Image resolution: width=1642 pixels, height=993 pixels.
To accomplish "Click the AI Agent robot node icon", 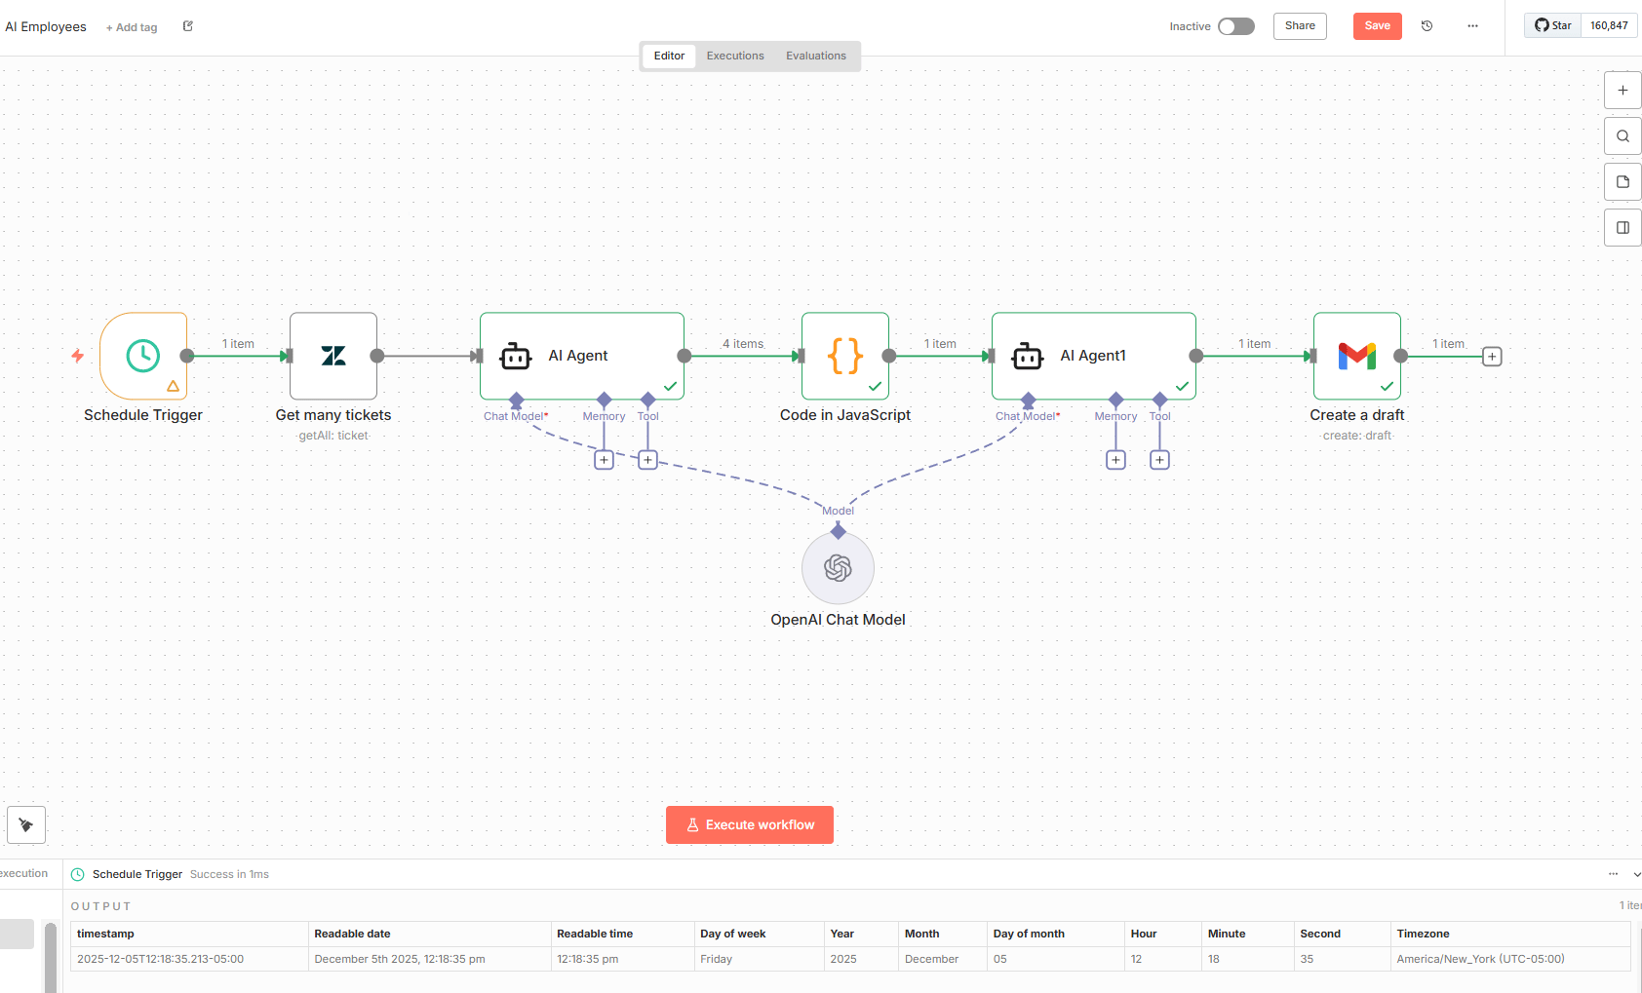I will (x=517, y=356).
